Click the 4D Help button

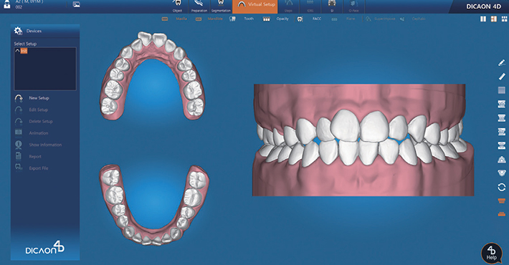coord(492,254)
